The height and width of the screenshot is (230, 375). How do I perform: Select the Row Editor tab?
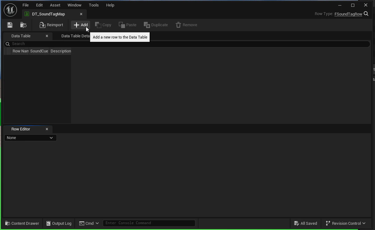point(21,129)
